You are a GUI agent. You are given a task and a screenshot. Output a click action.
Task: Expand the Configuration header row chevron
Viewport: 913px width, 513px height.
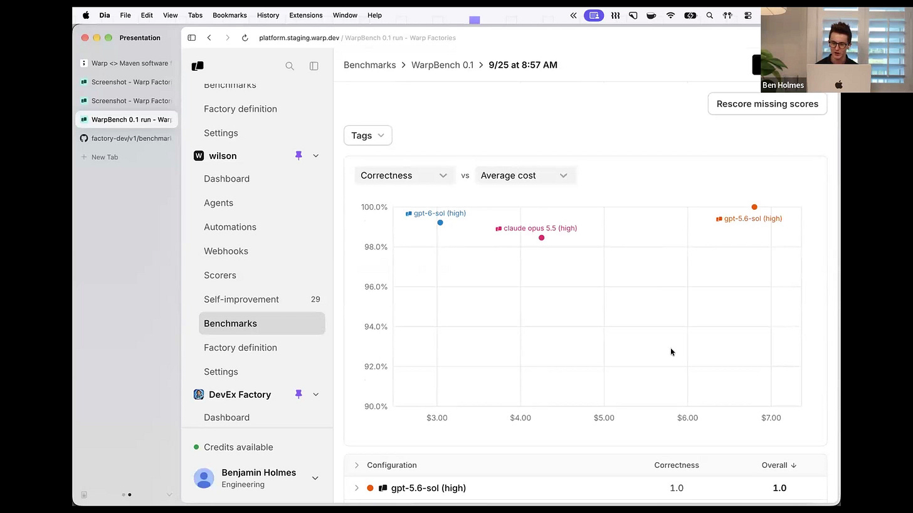[357, 465]
